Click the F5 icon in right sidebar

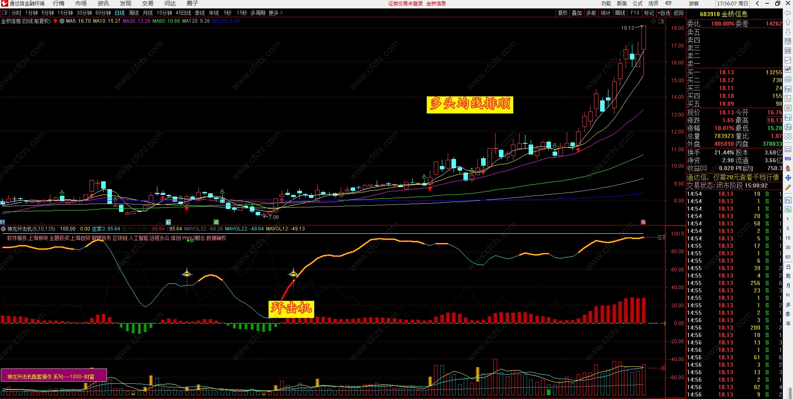click(788, 200)
